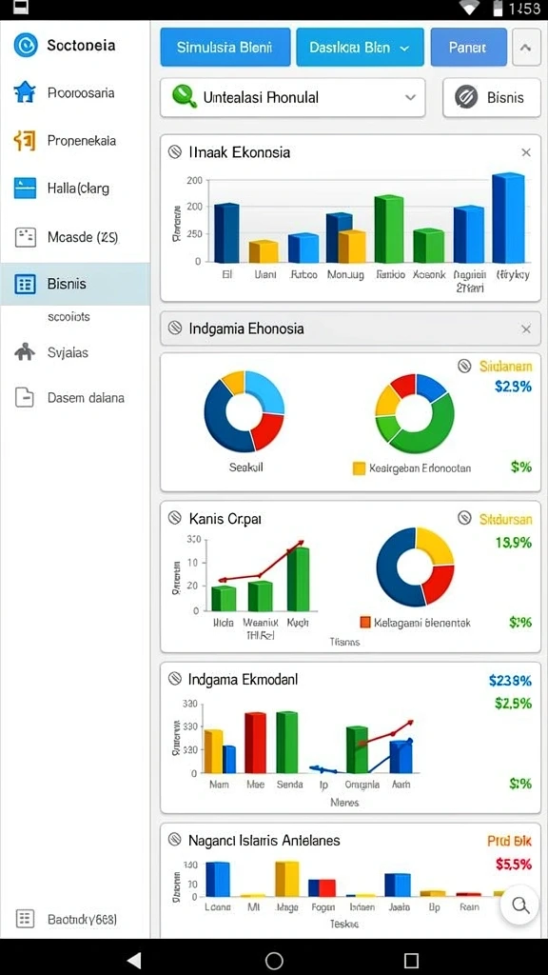Open the Dasikai Bian dropdown button

tap(360, 48)
